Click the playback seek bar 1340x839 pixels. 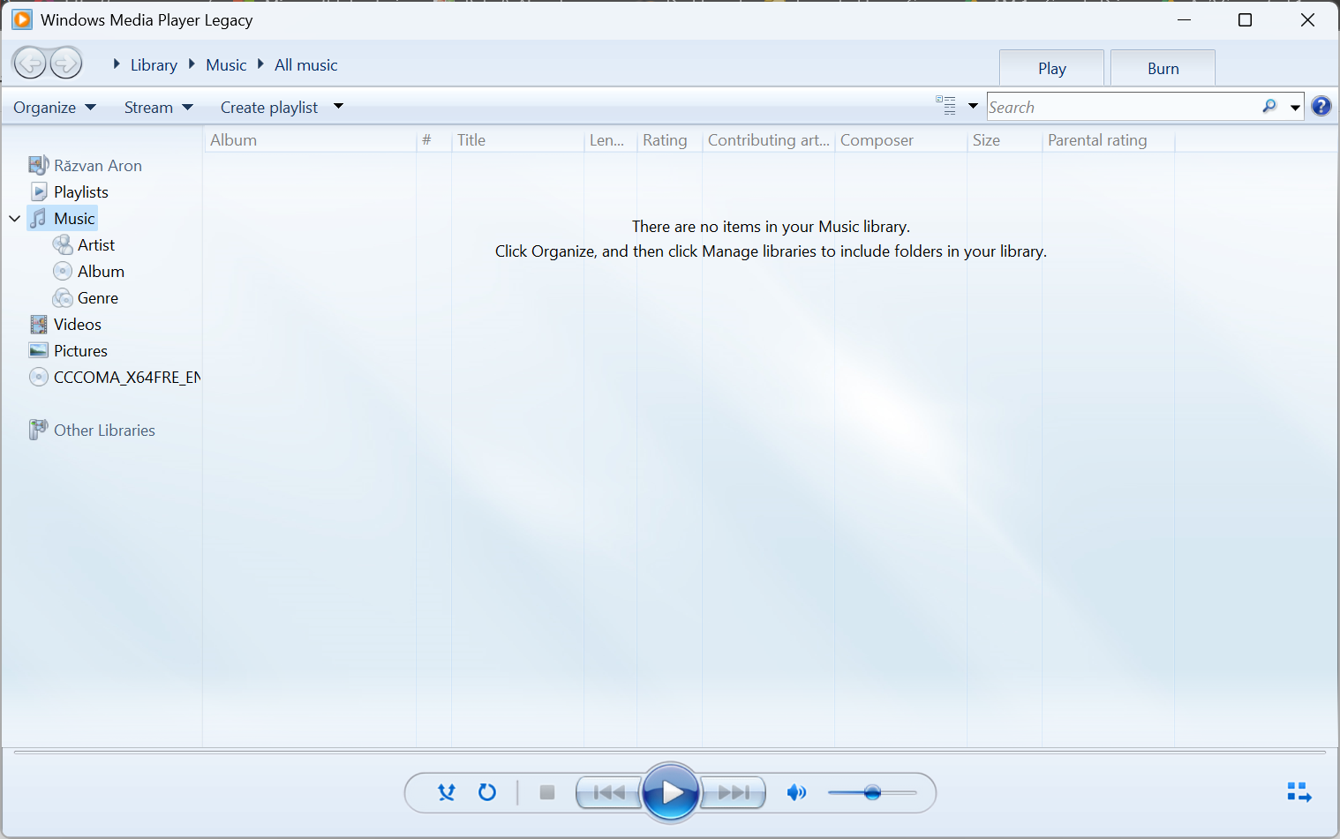[670, 753]
